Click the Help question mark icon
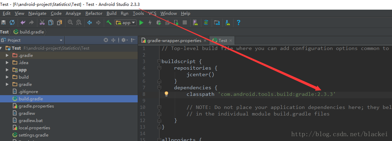392x141 pixels. coord(238,23)
